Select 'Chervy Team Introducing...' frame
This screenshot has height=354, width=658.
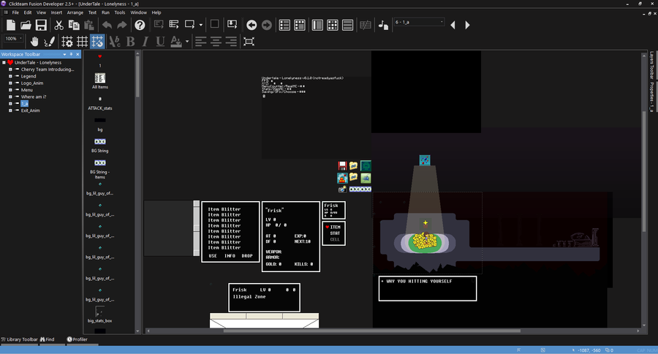click(x=48, y=69)
